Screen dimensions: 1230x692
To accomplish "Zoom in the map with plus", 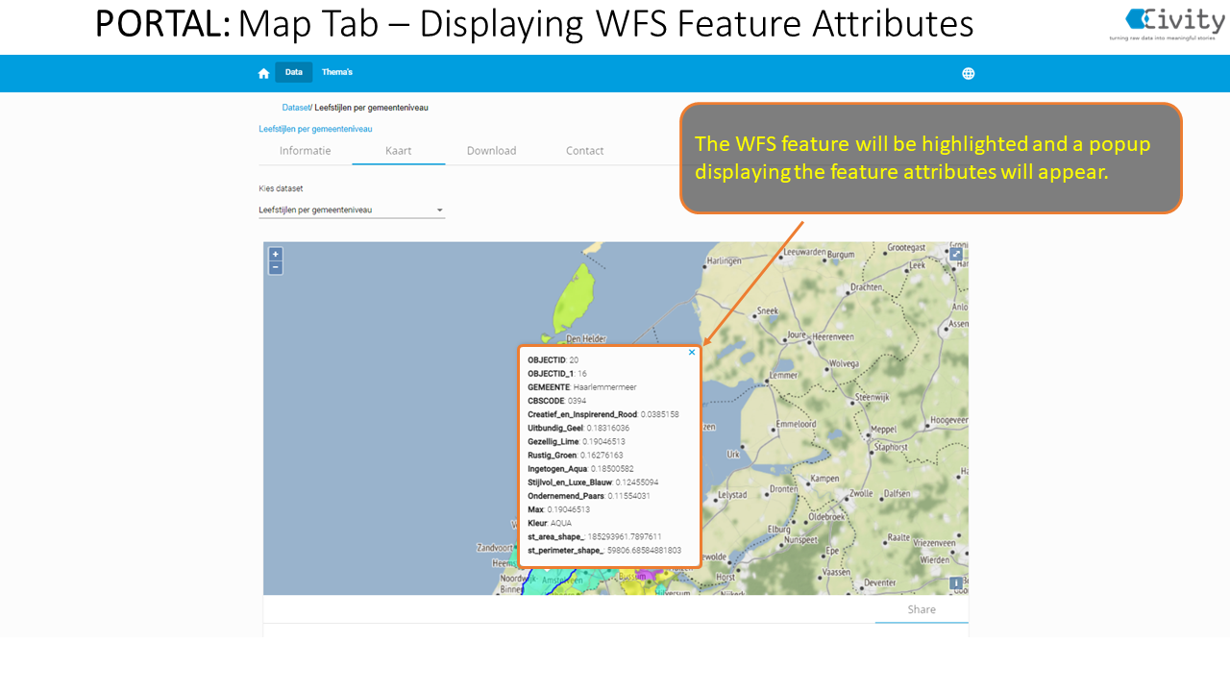I will coord(276,255).
